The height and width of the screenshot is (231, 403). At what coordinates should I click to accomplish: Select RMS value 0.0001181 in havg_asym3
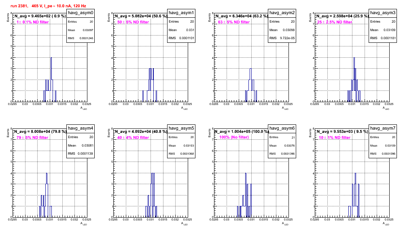(x=388, y=38)
